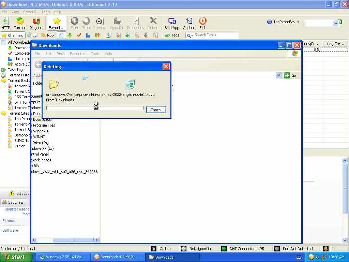
Task: Click the Bind App toolbar icon
Action: [x=172, y=23]
